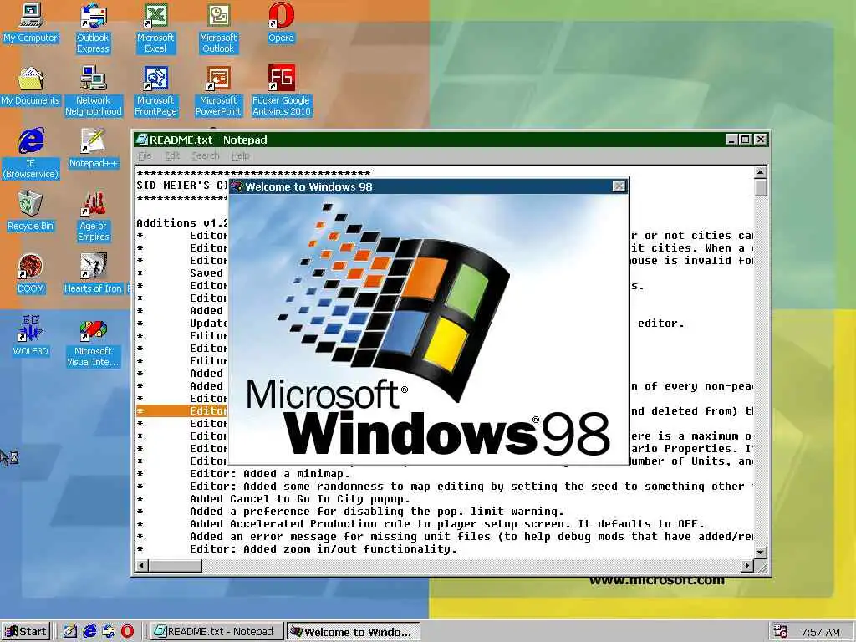Open the Search menu in Notepad

(206, 156)
